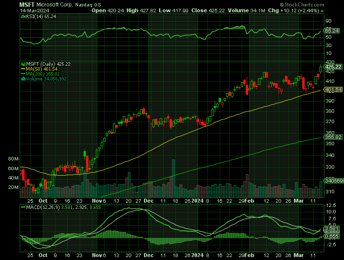Click the Feb label on the price chart date axis
Image resolution: width=344 pixels, height=260 pixels.
(250, 201)
